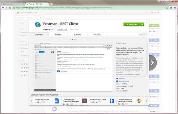Close the Postman detail dialog
Image resolution: width=178 pixels, height=114 pixels.
tap(146, 22)
